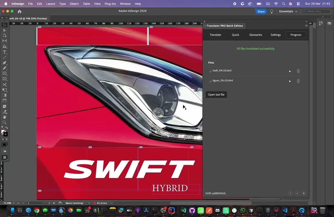Select the Scissors tool

[x=4, y=85]
